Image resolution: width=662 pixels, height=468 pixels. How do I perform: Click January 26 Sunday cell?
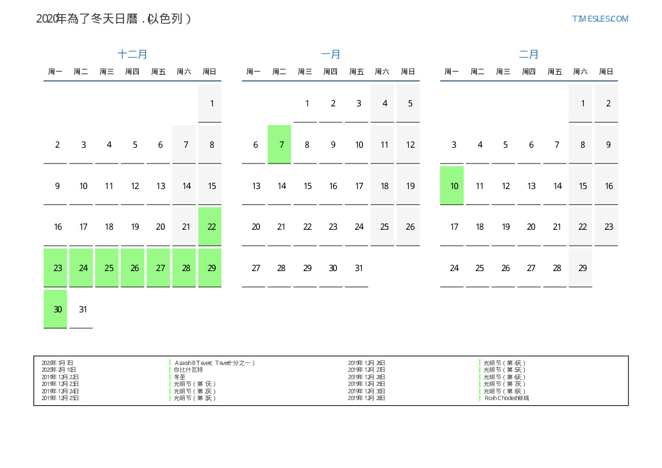[x=408, y=226]
